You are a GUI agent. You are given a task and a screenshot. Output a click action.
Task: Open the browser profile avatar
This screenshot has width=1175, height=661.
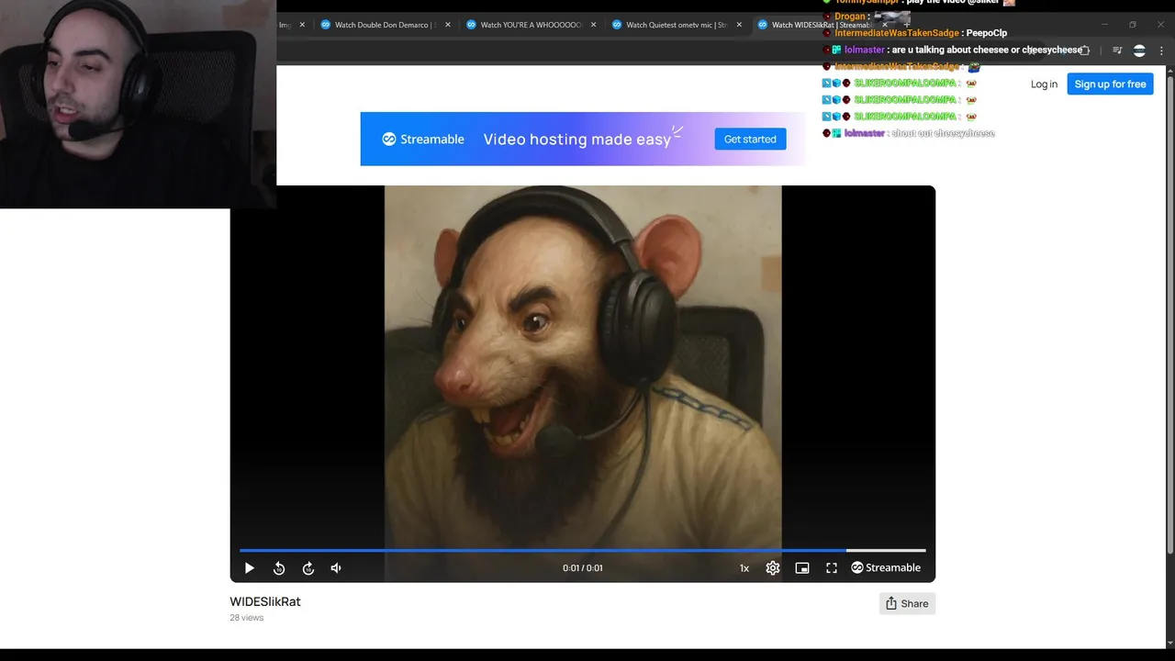coord(1139,50)
